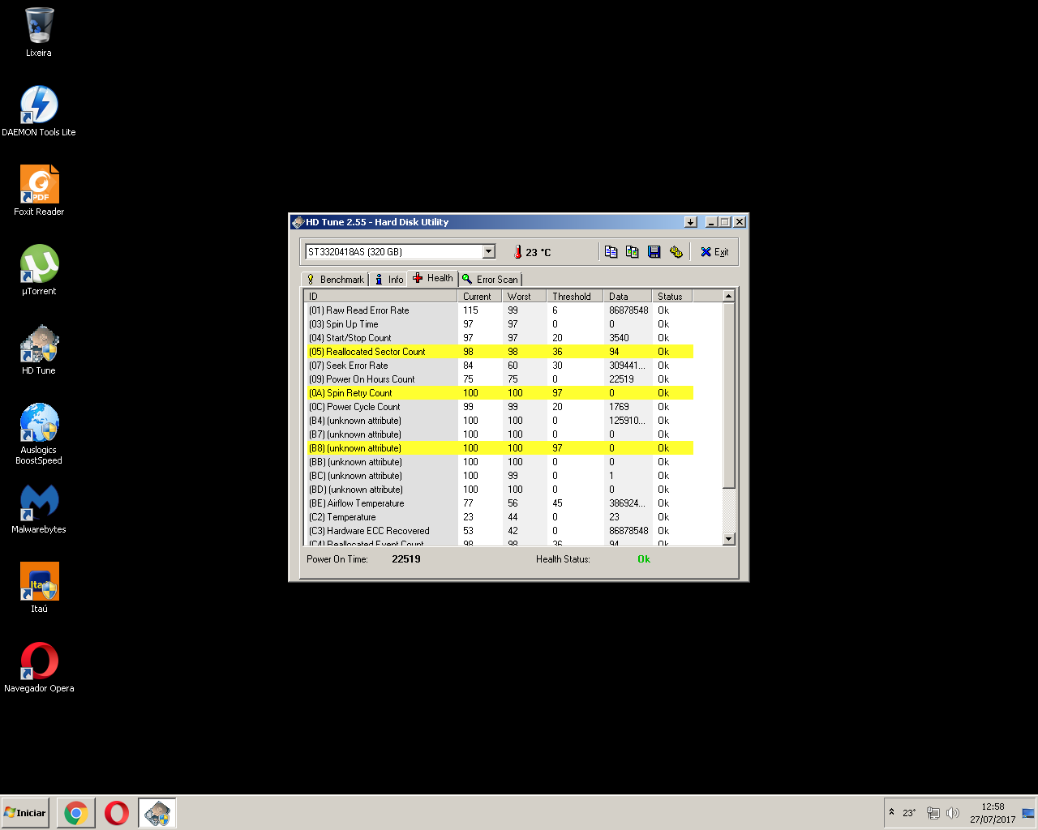The image size is (1038, 830).
Task: Expand the ST3320418AS drive selection dropdown
Action: click(x=489, y=251)
